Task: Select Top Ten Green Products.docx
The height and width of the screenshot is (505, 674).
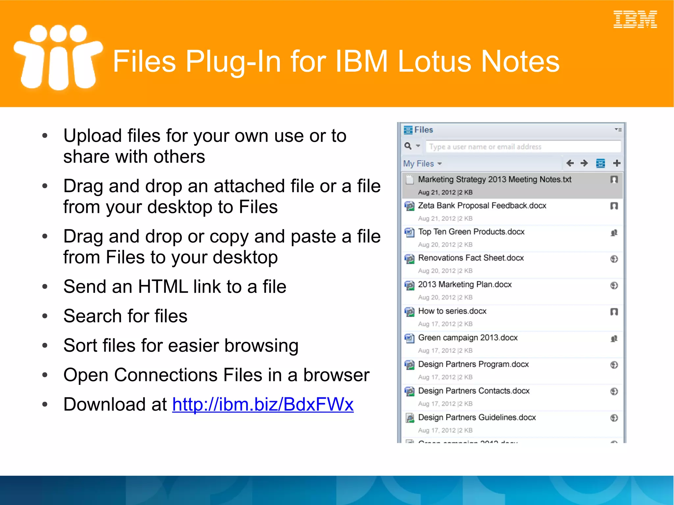Action: [512, 238]
